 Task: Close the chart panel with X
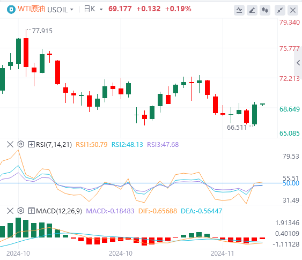click(293, 10)
